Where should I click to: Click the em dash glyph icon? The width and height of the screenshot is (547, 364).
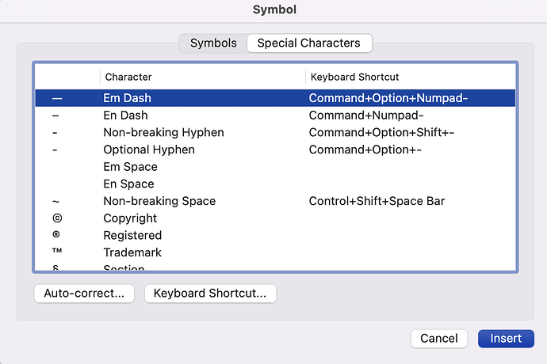tap(56, 98)
